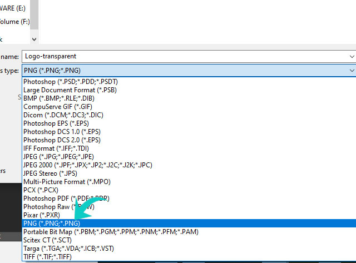Pick JPEG 2000 file format entry

[x=189, y=165]
